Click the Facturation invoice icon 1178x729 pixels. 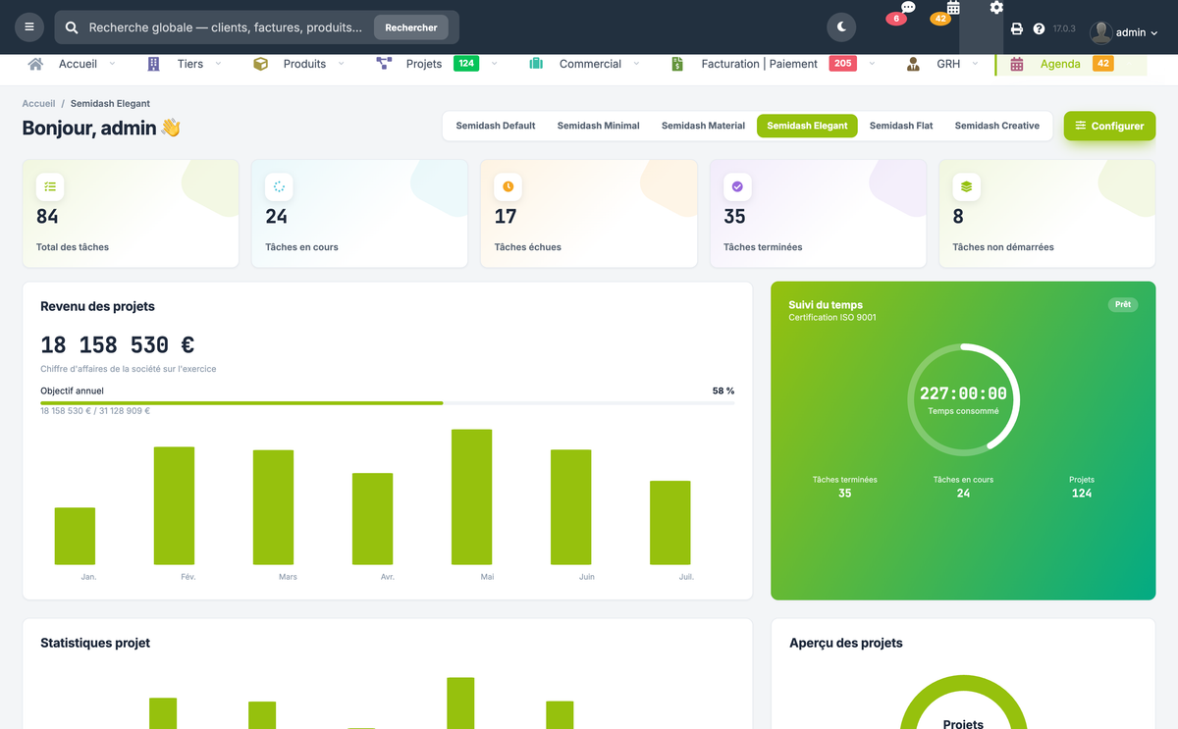(677, 64)
